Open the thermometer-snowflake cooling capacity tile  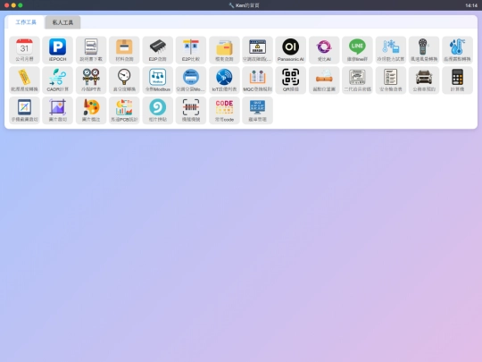391,50
